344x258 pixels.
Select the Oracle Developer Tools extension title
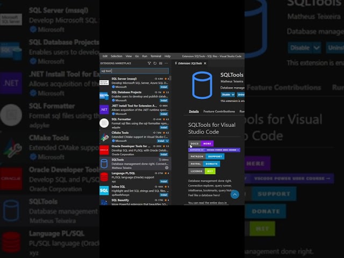pos(131,146)
